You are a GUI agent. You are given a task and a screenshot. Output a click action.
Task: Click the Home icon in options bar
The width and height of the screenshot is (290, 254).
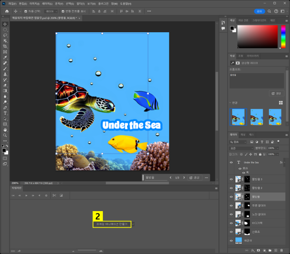coord(7,11)
